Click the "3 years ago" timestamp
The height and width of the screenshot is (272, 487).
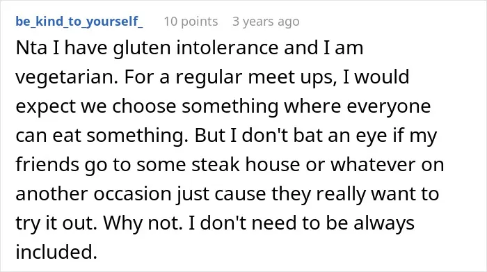point(266,22)
